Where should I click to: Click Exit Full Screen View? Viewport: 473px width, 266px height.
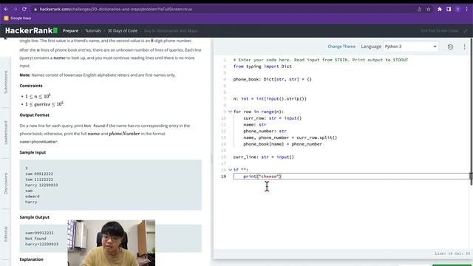point(440,31)
